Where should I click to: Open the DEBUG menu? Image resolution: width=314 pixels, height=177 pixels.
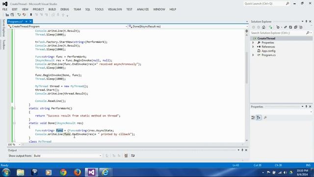[65, 9]
